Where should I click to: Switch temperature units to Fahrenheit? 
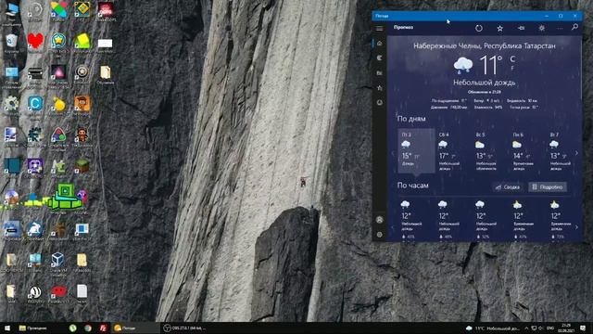click(x=512, y=68)
